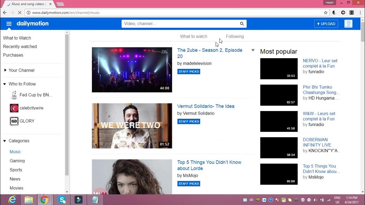Switch to Chrome in taskbar
Screen dimensions: 365x205
[44, 200]
